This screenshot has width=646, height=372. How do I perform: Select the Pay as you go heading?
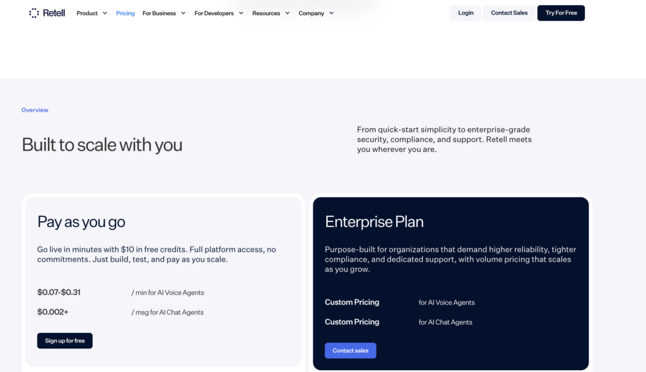point(81,222)
